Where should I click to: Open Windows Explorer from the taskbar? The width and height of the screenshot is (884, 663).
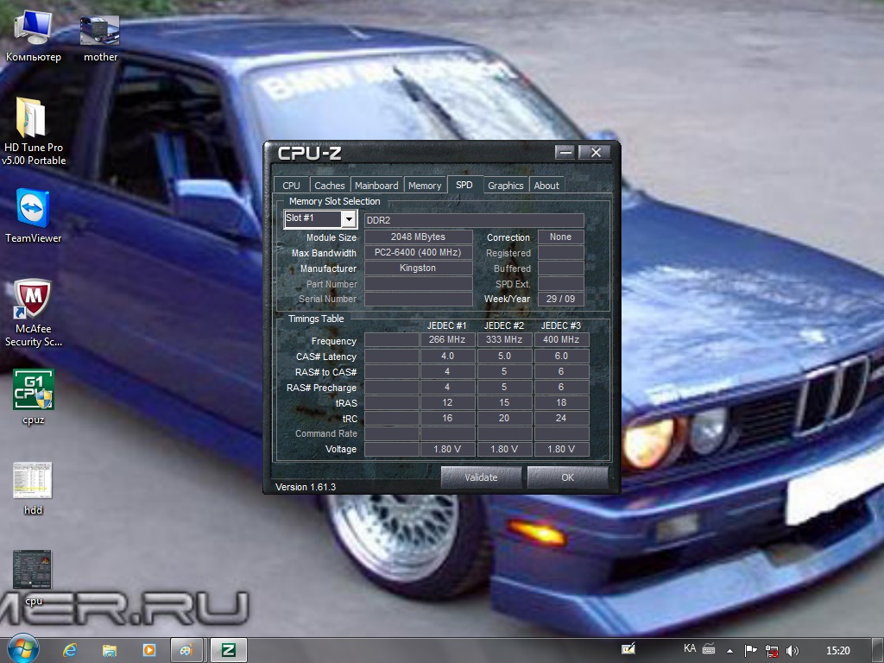(110, 650)
